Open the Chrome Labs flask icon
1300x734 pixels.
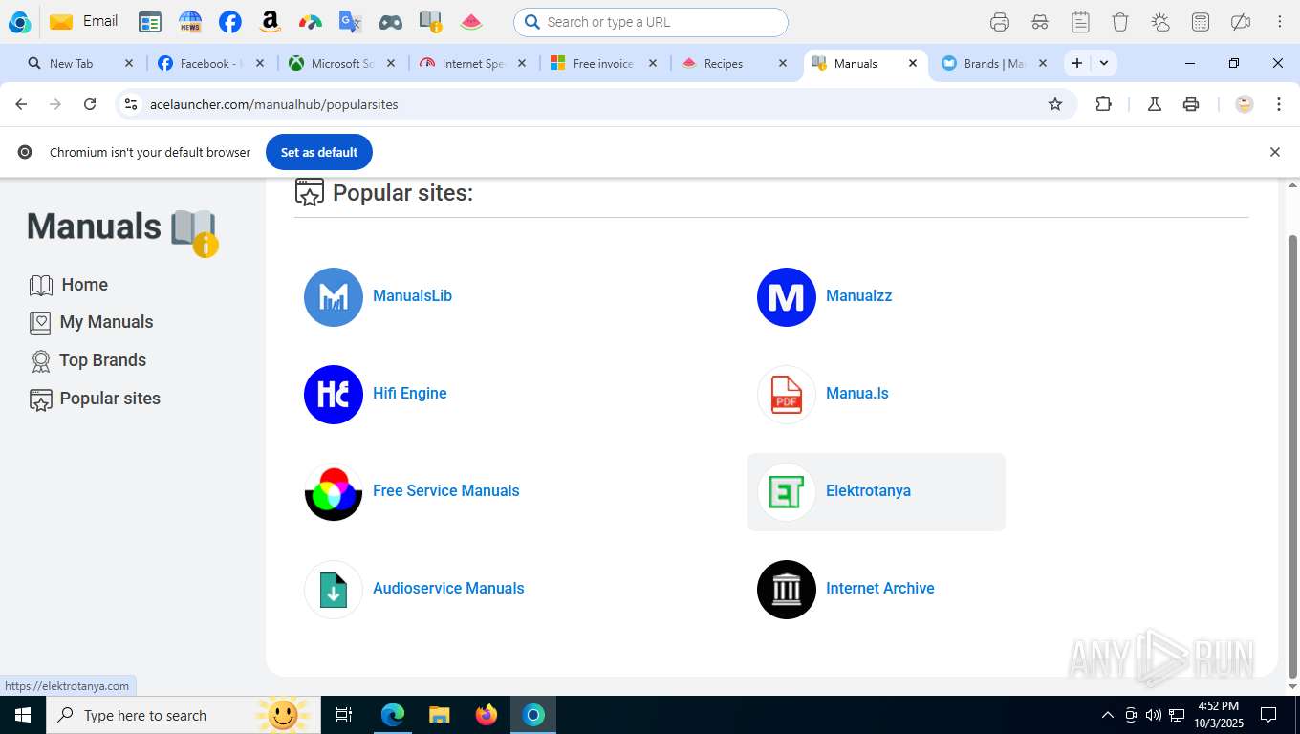pyautogui.click(x=1155, y=104)
